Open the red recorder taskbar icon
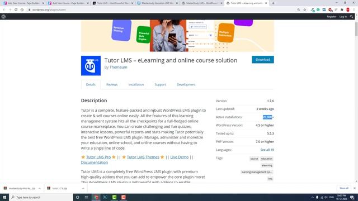 (x=123, y=197)
